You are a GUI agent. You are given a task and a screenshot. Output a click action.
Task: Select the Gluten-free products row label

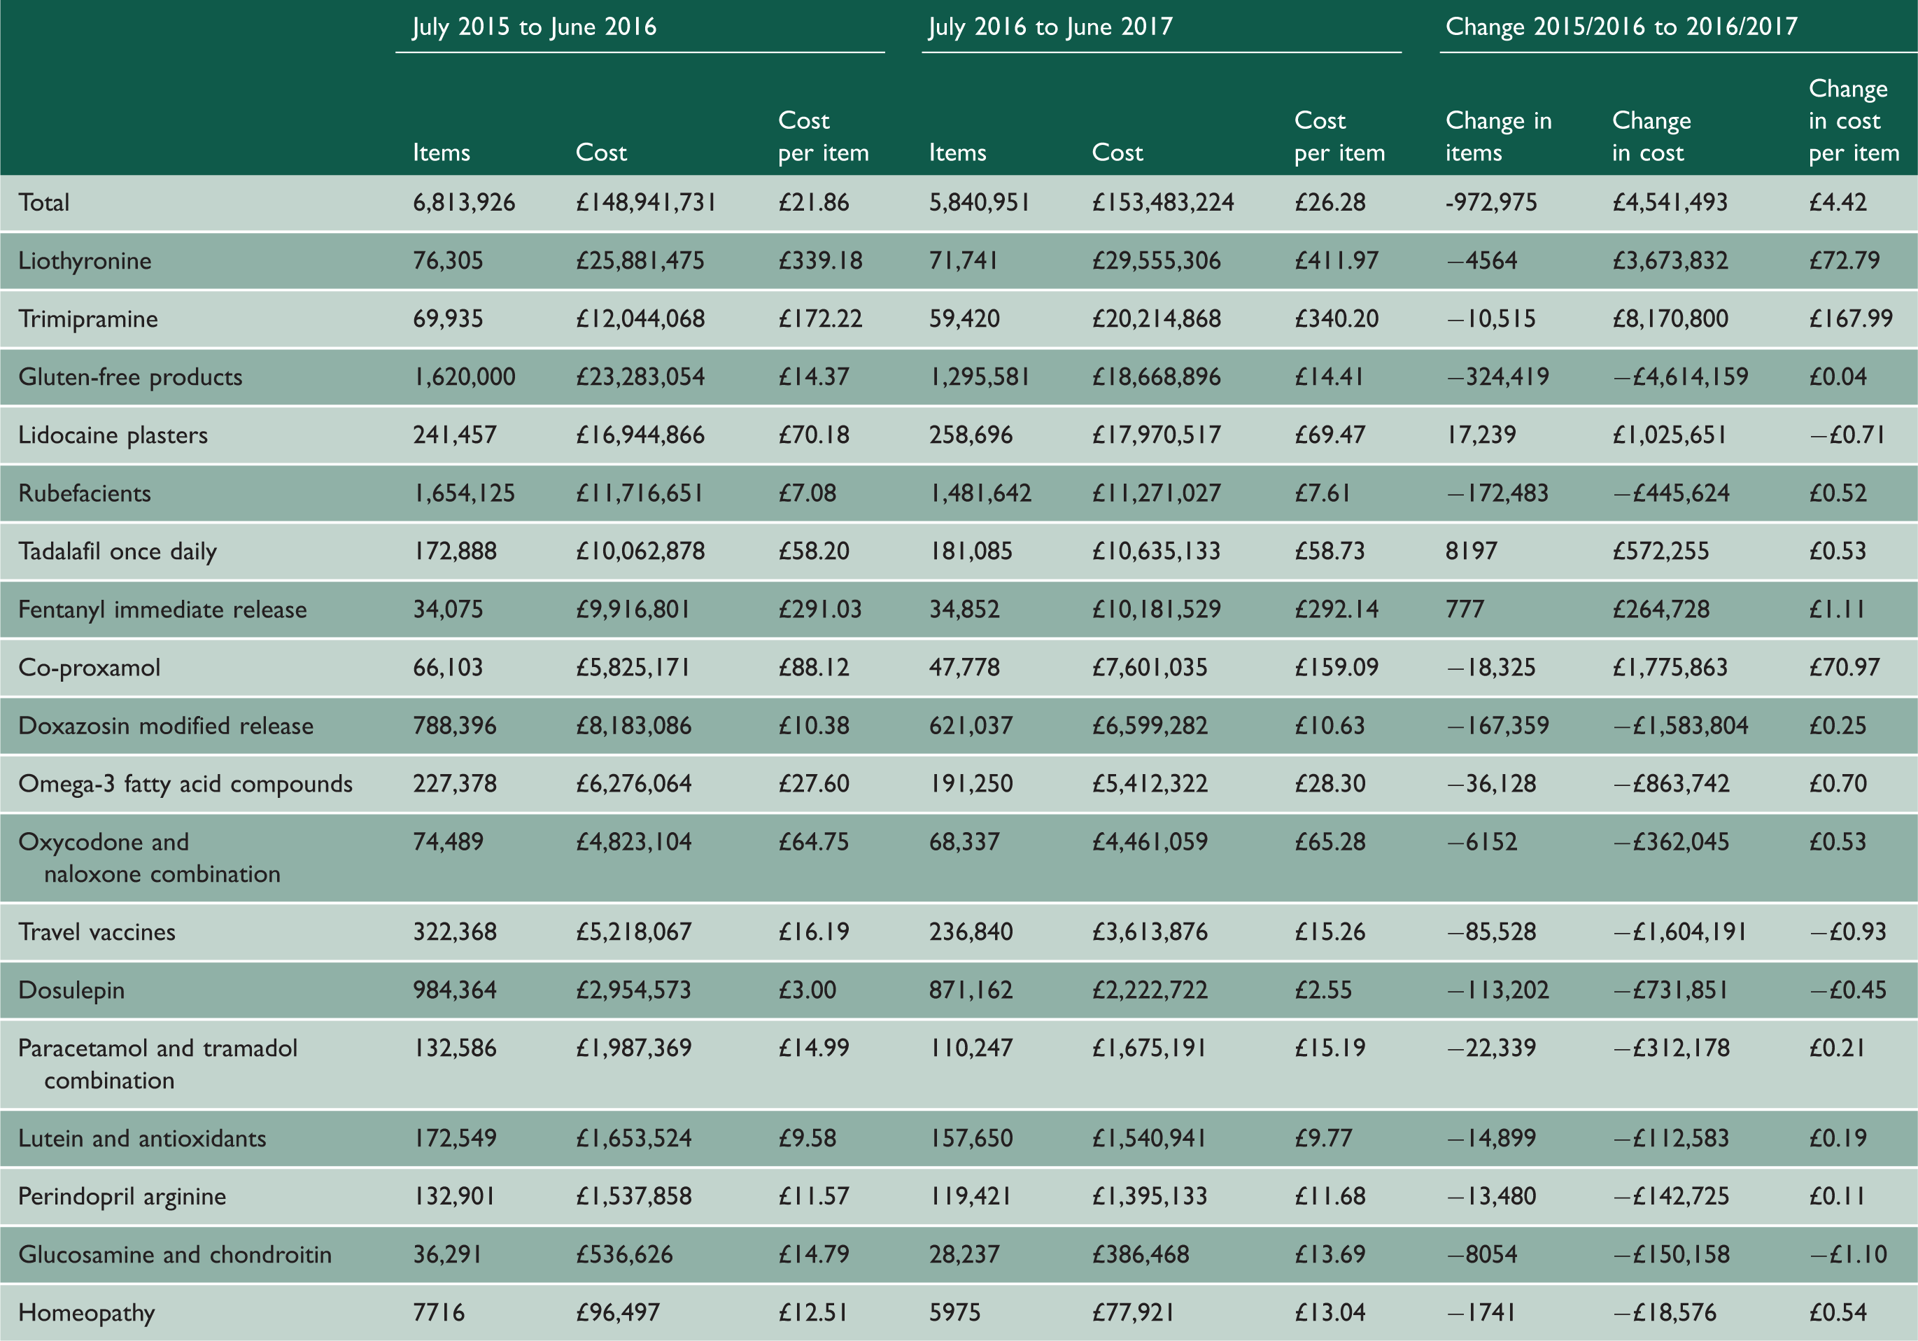pyautogui.click(x=130, y=377)
